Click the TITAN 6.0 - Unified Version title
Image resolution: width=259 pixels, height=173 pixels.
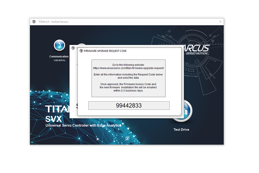tap(53, 22)
